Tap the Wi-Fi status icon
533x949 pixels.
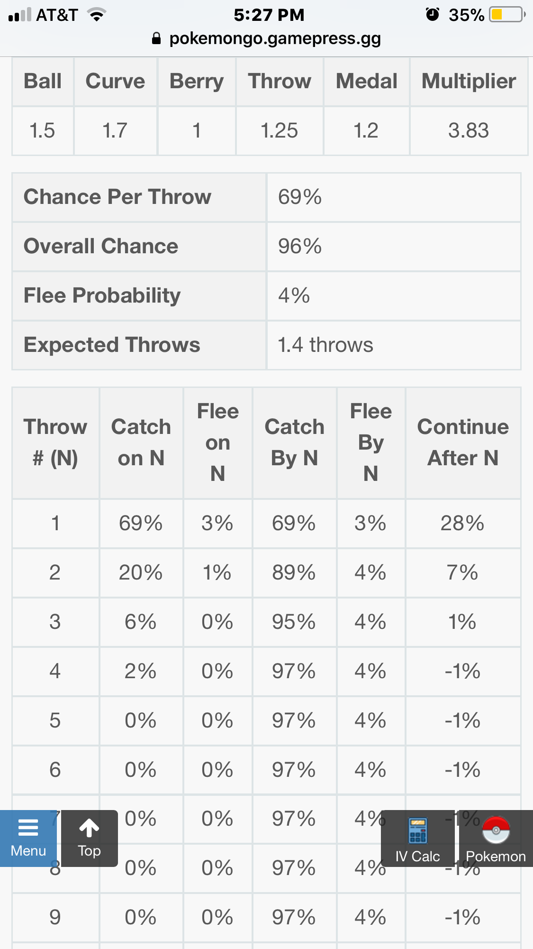click(97, 15)
